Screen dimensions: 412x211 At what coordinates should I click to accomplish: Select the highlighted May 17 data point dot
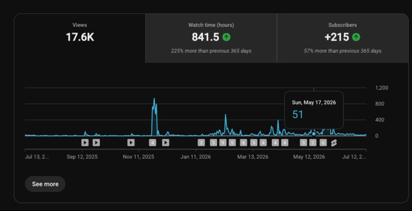pos(314,134)
